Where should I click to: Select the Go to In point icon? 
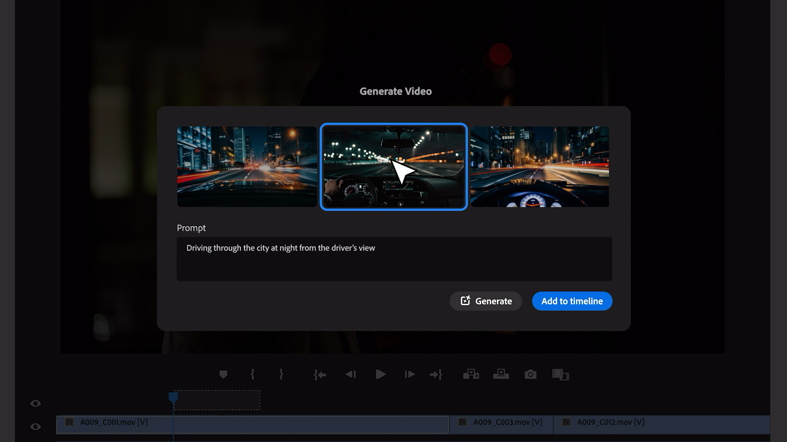coord(320,374)
